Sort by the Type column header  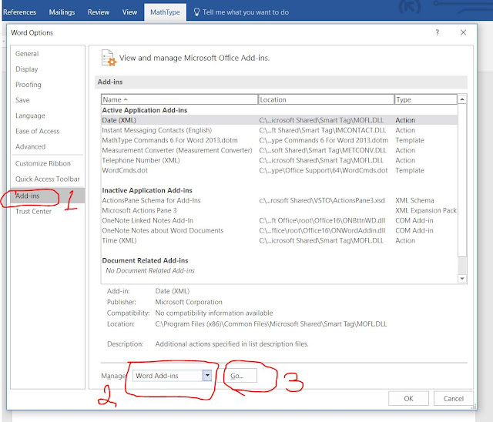coord(426,99)
